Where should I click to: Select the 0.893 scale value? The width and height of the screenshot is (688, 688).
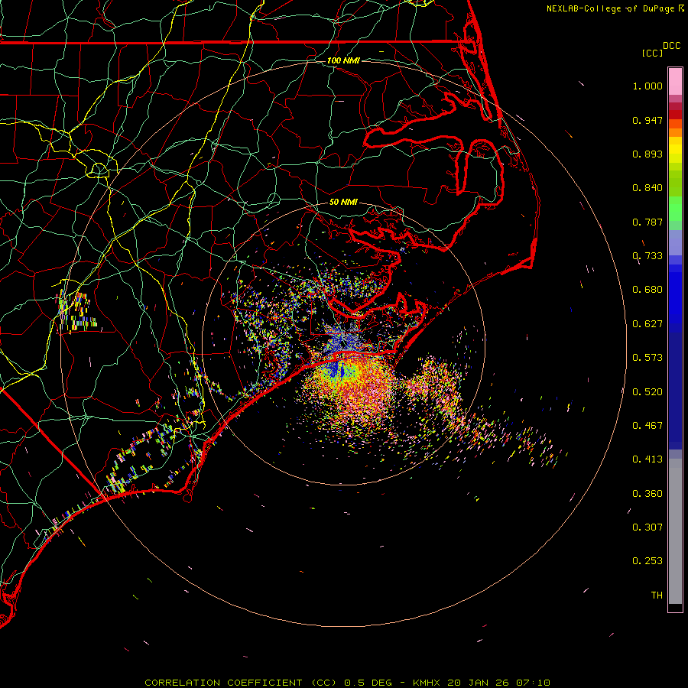pyautogui.click(x=647, y=154)
